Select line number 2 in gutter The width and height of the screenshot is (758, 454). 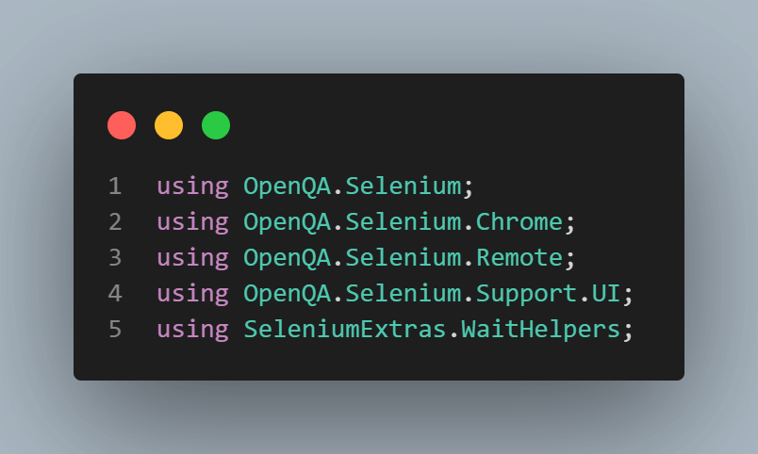[115, 222]
